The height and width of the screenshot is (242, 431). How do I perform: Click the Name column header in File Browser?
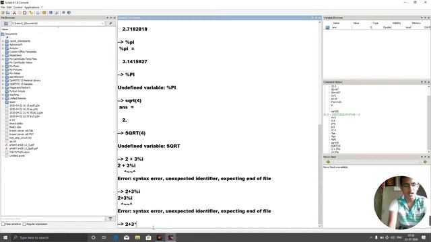pyautogui.click(x=5, y=30)
